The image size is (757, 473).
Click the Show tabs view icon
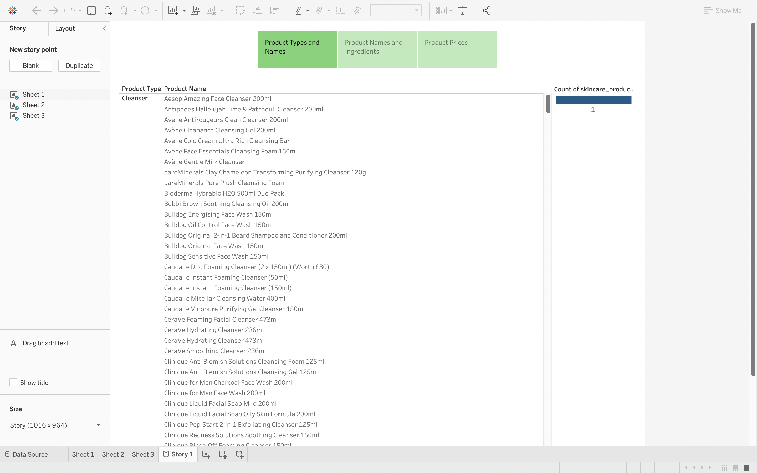pos(746,468)
